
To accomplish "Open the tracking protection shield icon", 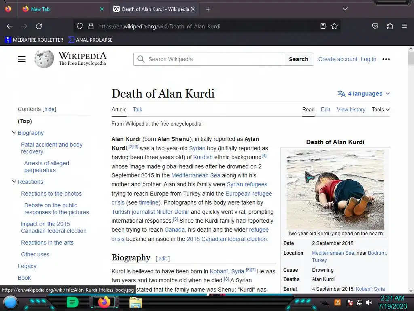I will pos(80,26).
